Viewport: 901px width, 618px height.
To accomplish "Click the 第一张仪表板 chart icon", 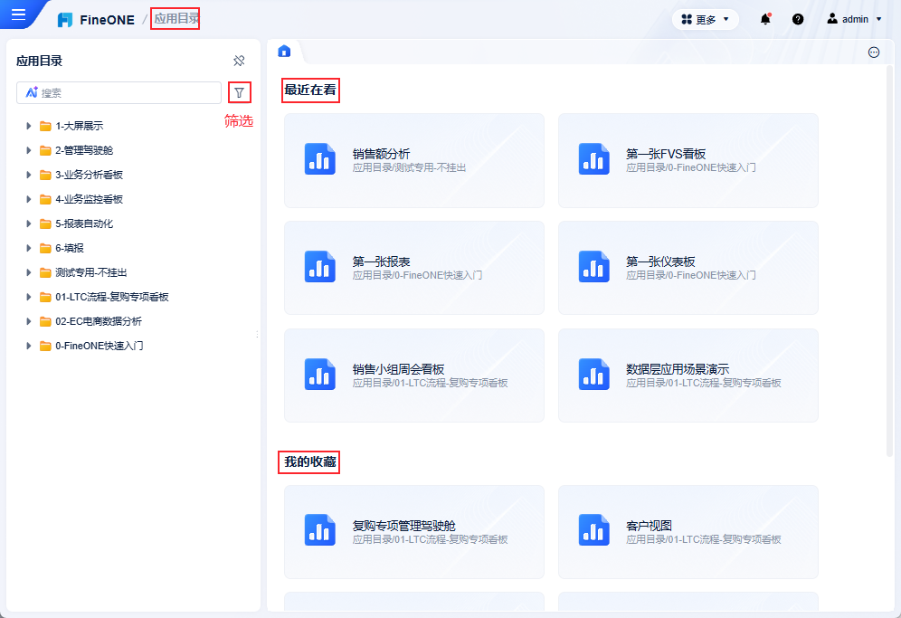I will [593, 266].
